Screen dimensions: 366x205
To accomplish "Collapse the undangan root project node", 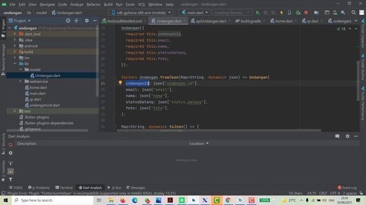I will 10,28.
